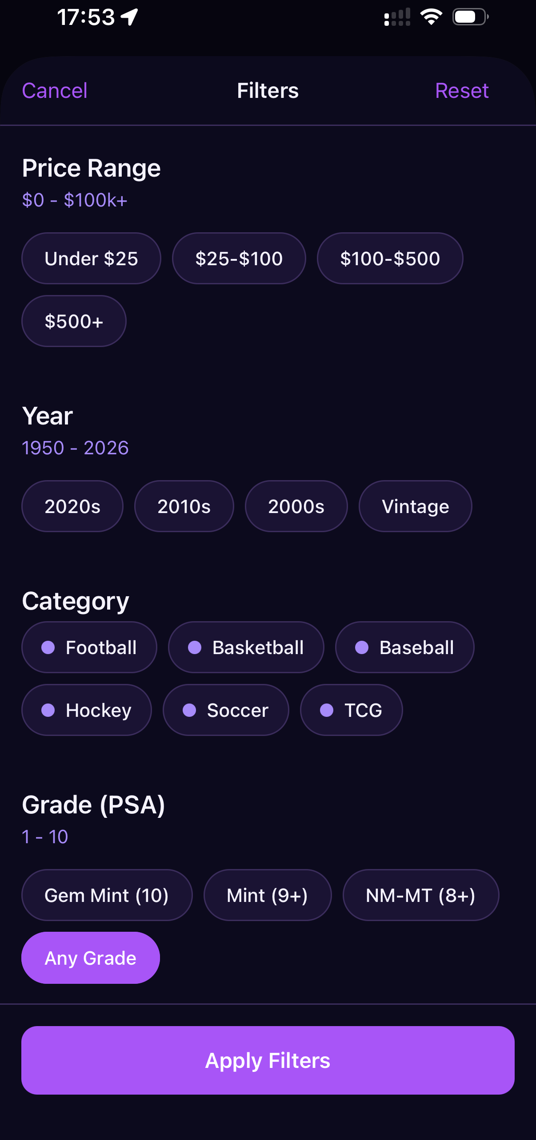536x1140 pixels.
Task: Select the Vintage year chip
Action: pyautogui.click(x=415, y=506)
